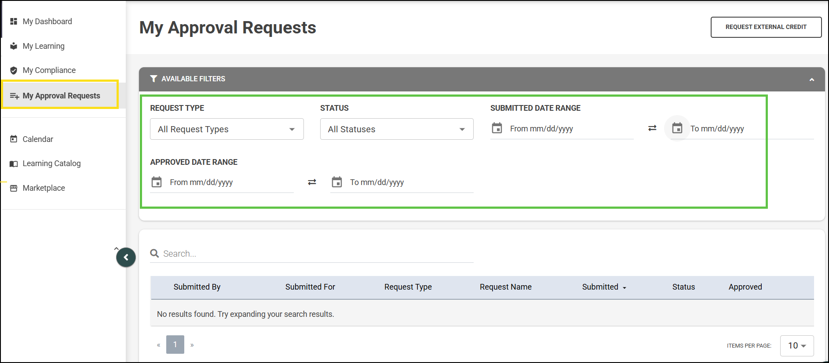Click the Approved date range From calendar icon
The height and width of the screenshot is (363, 829).
click(x=157, y=182)
